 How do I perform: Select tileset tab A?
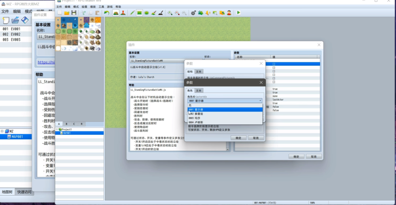point(59,124)
